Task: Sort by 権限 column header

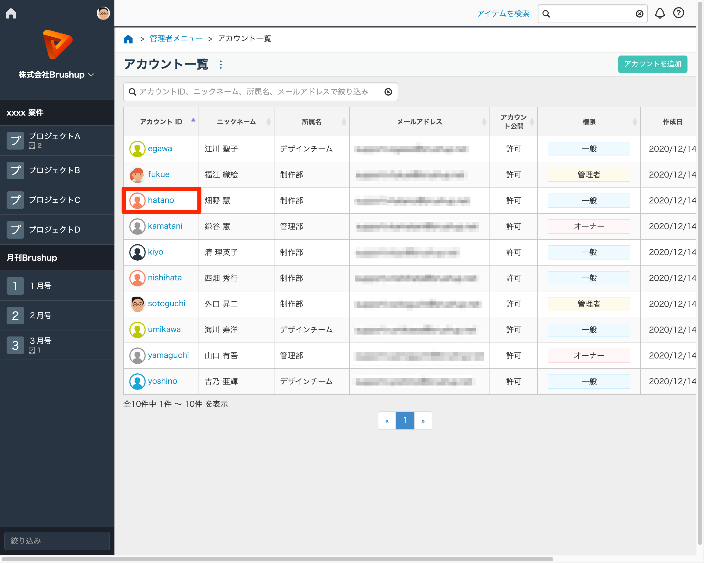Action: (588, 122)
